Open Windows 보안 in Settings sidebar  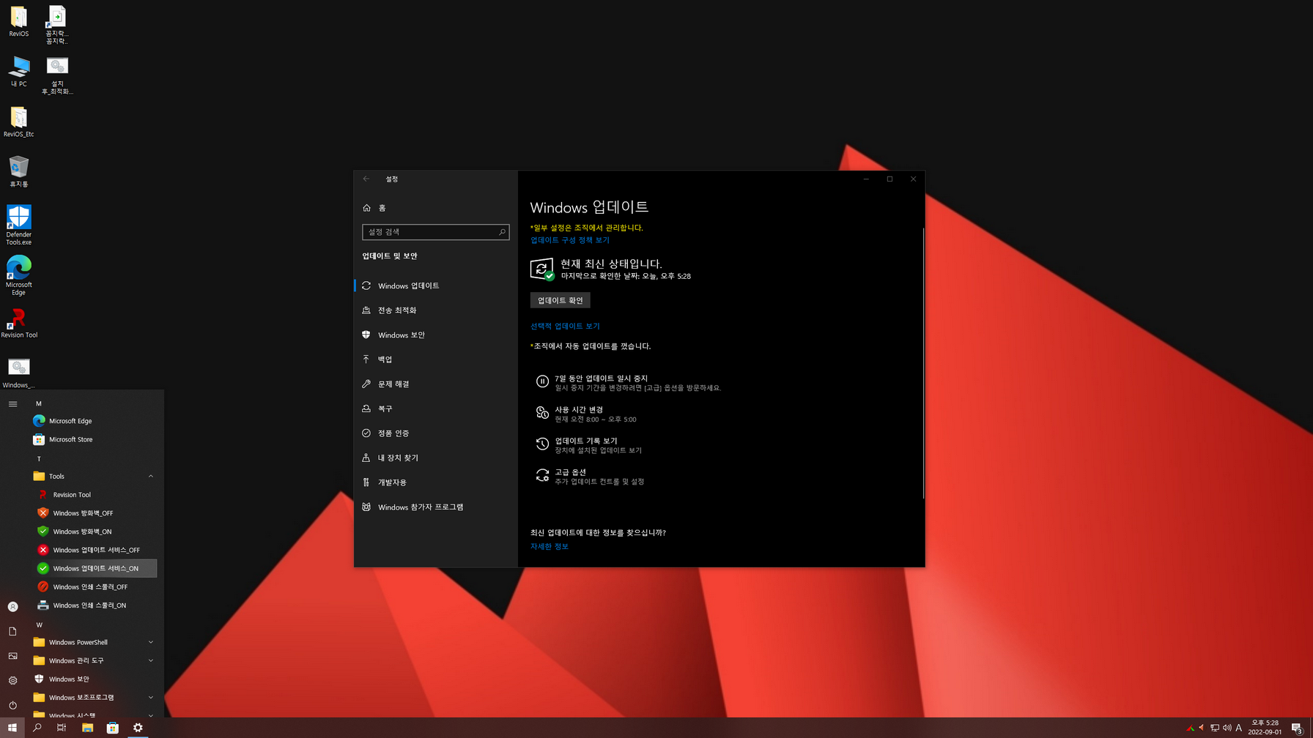[x=435, y=335]
